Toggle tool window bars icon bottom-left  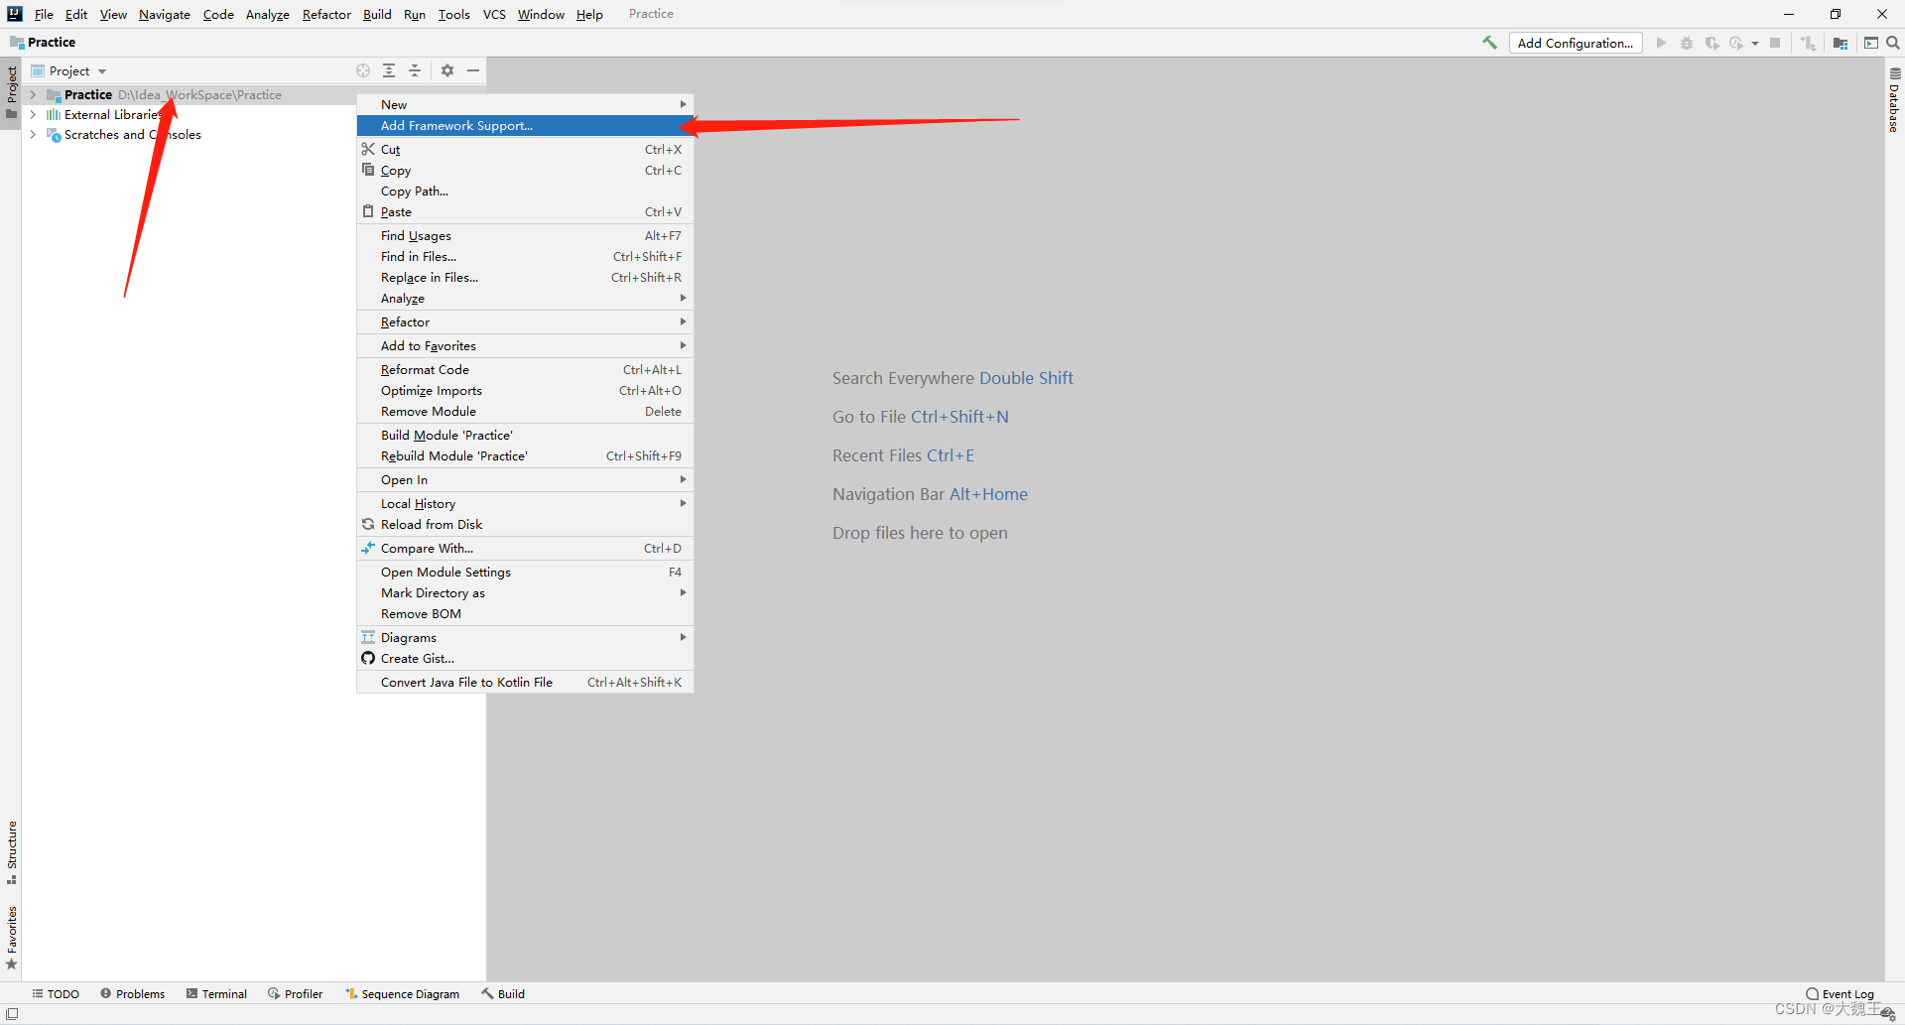12,1014
